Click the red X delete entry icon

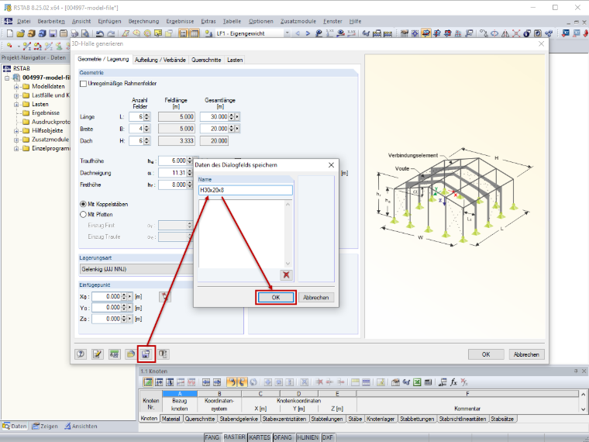click(x=286, y=275)
